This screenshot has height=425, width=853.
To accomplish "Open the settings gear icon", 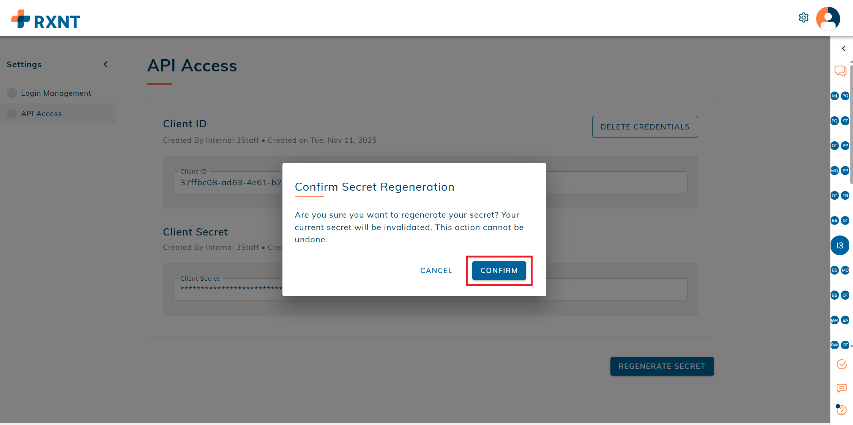I will pos(804,17).
